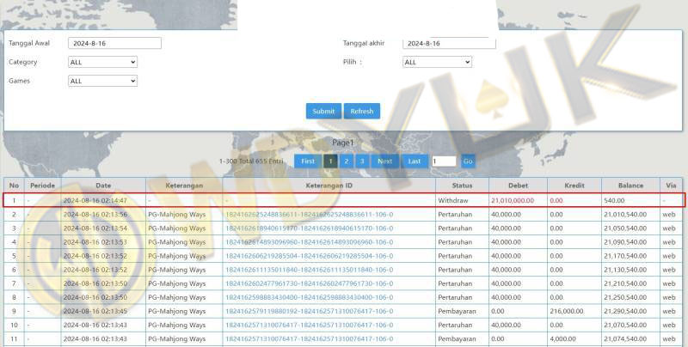Click the Date column header
This screenshot has width=688, height=347.
pyautogui.click(x=103, y=186)
